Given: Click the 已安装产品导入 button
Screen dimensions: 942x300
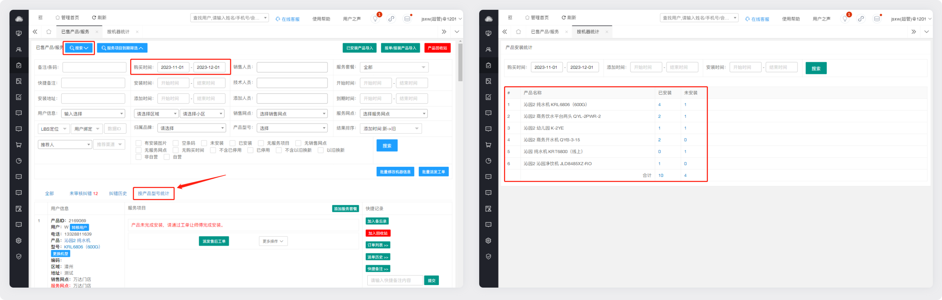Looking at the screenshot, I should [x=359, y=48].
